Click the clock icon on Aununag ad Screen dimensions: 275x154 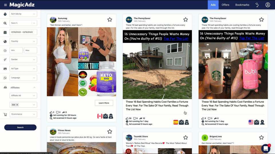105,116
